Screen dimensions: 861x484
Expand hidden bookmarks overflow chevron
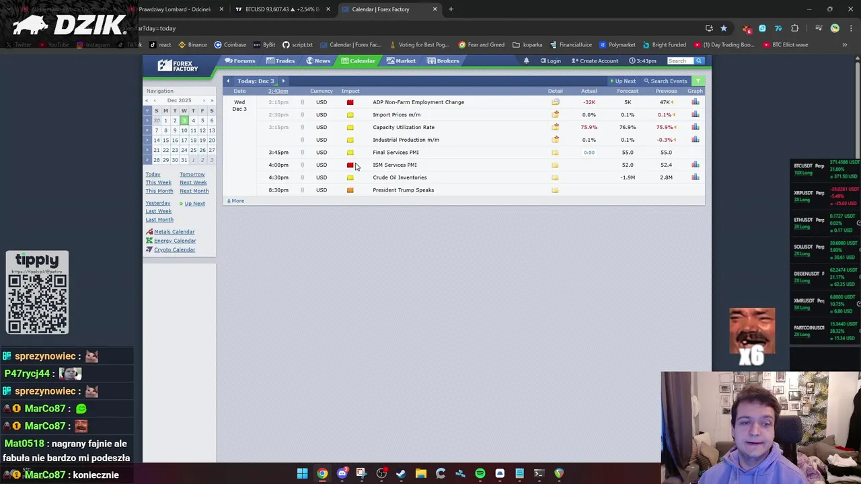coord(844,45)
